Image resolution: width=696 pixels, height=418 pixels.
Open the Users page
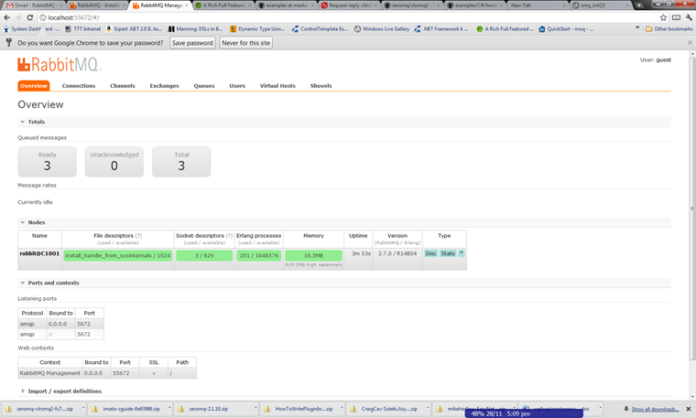pyautogui.click(x=237, y=86)
